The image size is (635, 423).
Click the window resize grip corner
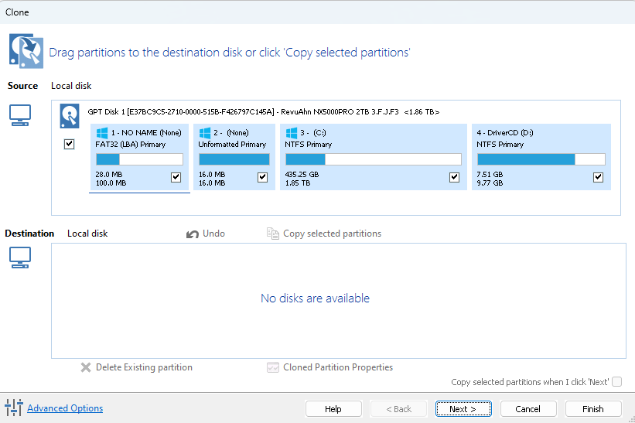(631, 419)
